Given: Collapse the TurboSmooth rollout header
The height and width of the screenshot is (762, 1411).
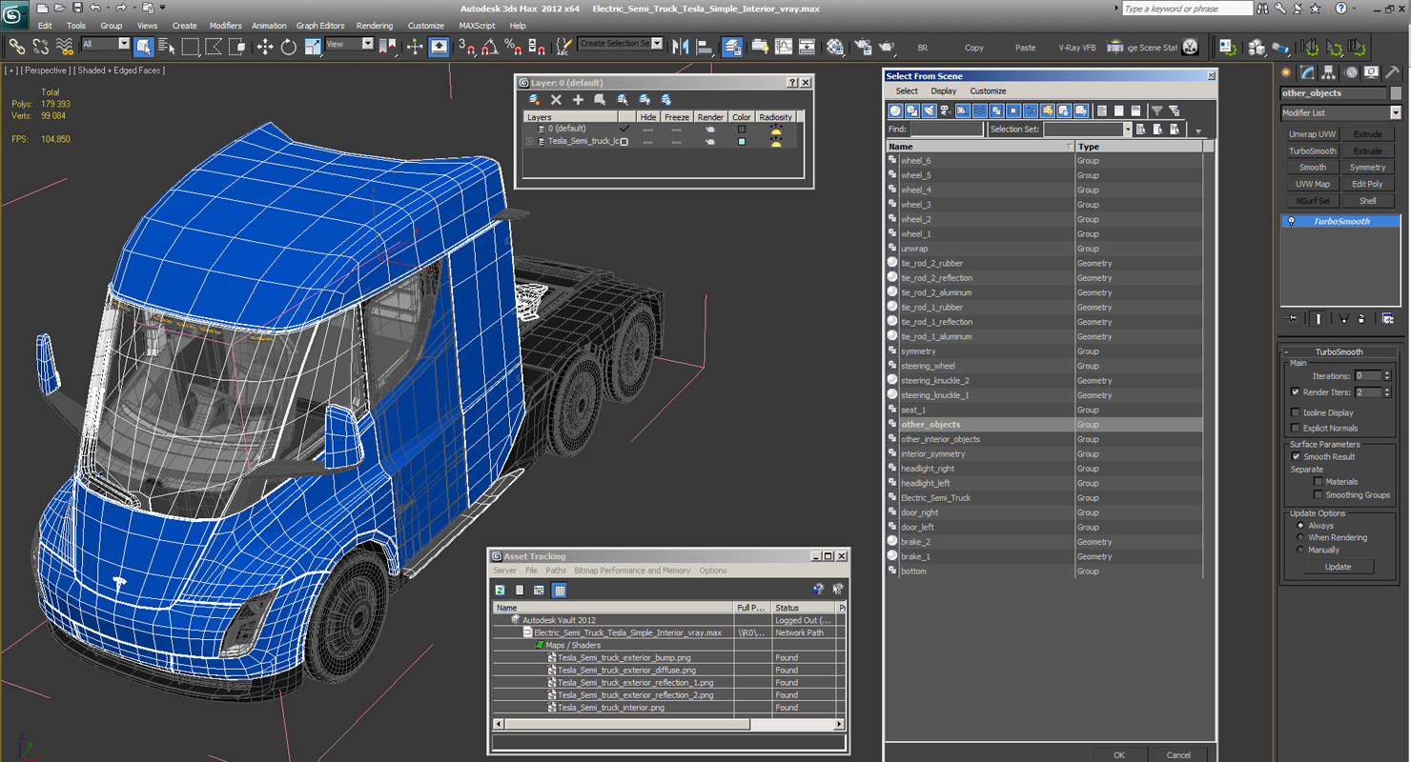Looking at the screenshot, I should (1339, 351).
